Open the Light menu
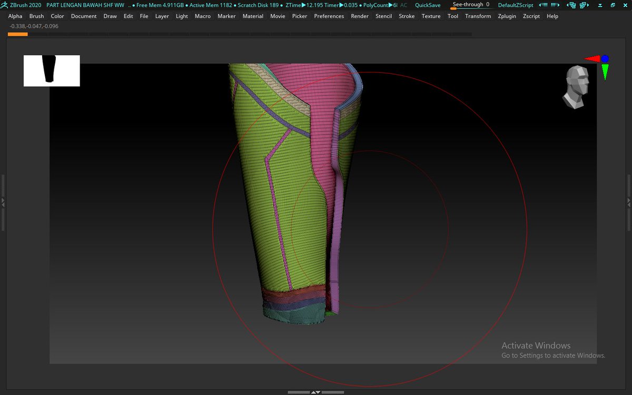Viewport: 632px width, 395px height. coord(182,16)
